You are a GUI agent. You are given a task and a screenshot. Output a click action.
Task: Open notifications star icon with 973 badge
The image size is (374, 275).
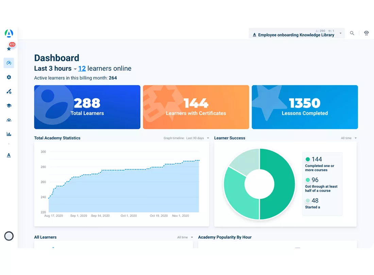point(9,49)
